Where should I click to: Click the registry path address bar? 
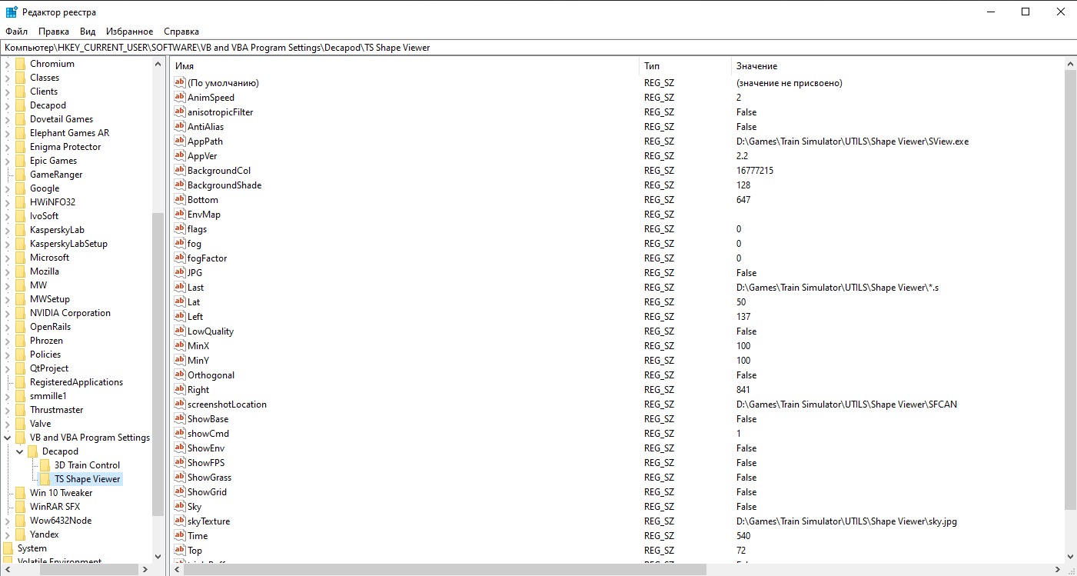(x=538, y=48)
